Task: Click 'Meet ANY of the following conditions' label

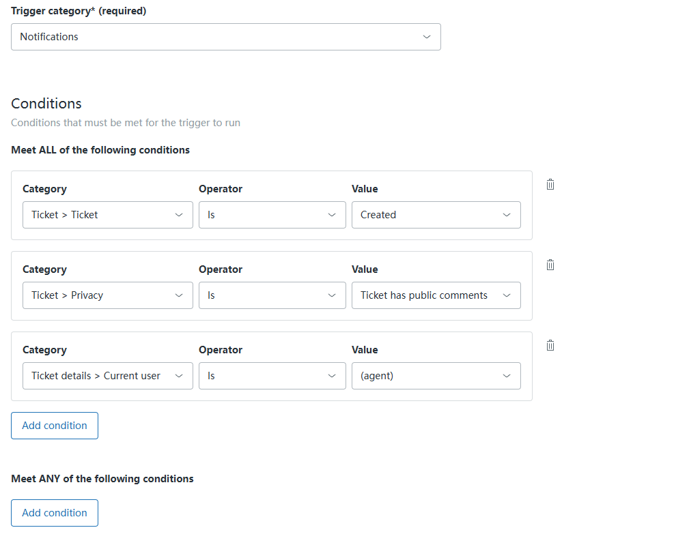Action: click(102, 479)
